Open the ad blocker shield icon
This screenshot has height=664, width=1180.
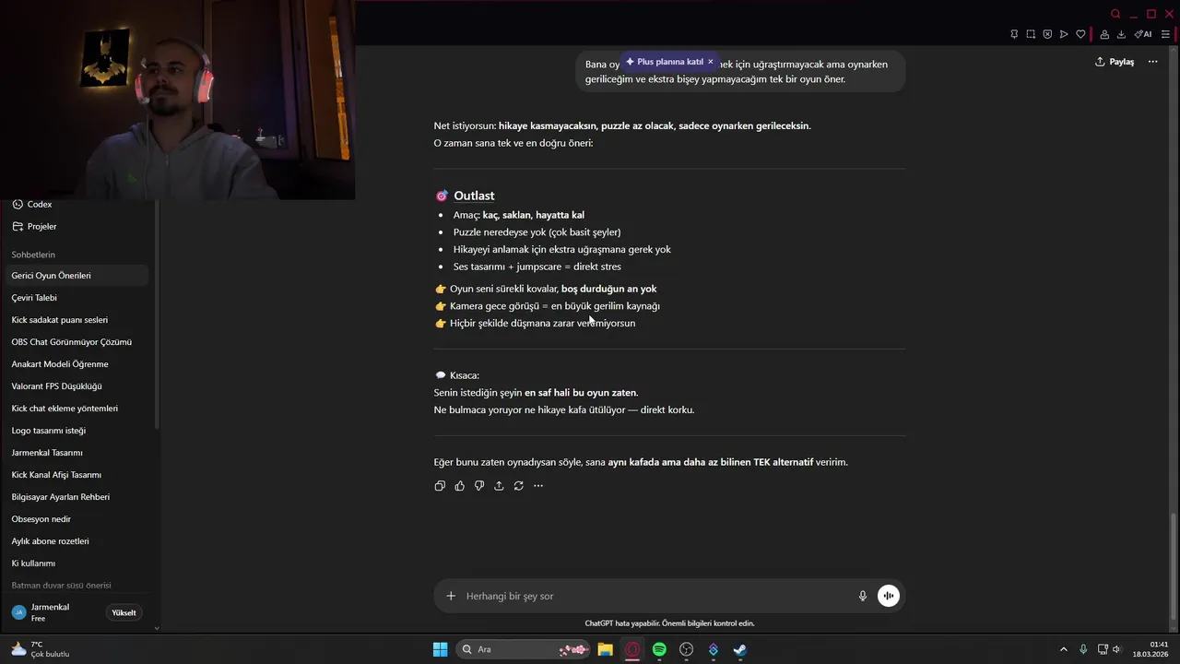pos(1047,34)
